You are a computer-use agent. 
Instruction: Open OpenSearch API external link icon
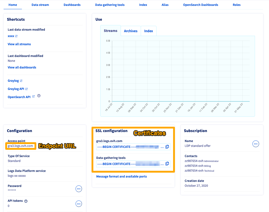point(33,97)
